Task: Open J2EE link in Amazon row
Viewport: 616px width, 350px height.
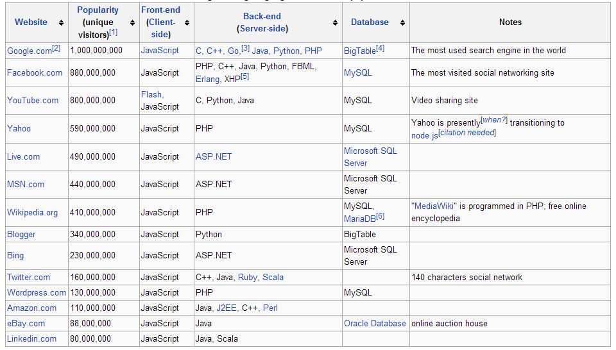Action: pyautogui.click(x=227, y=308)
